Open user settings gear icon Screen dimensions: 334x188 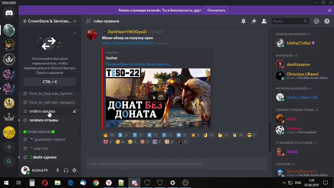74,170
